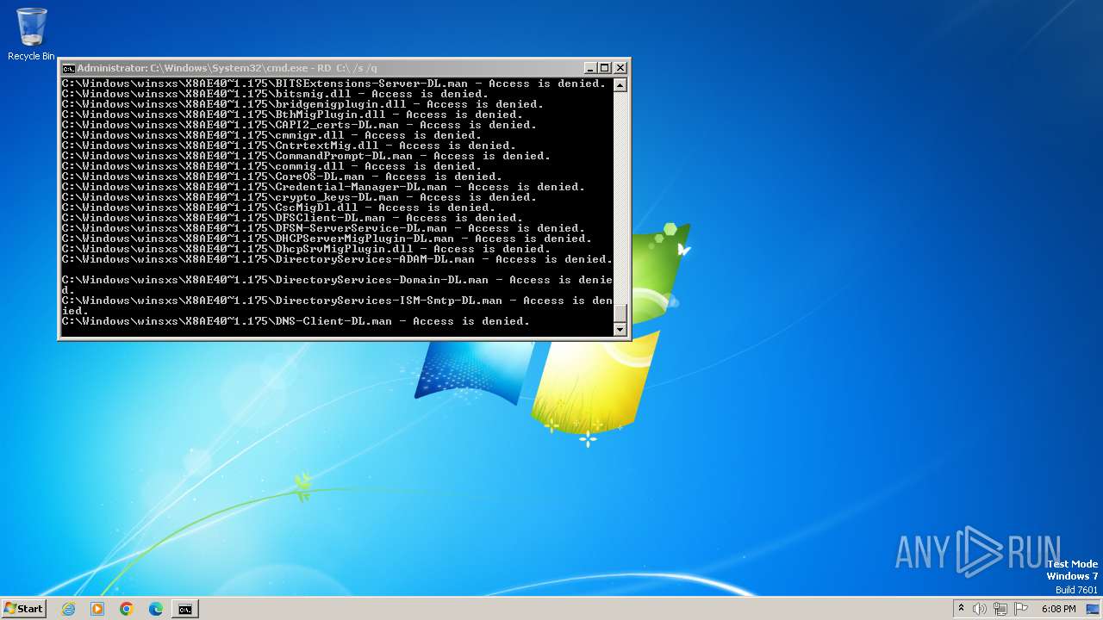Viewport: 1103px width, 620px height.
Task: Open Internet Explorer from the taskbar
Action: 68,609
